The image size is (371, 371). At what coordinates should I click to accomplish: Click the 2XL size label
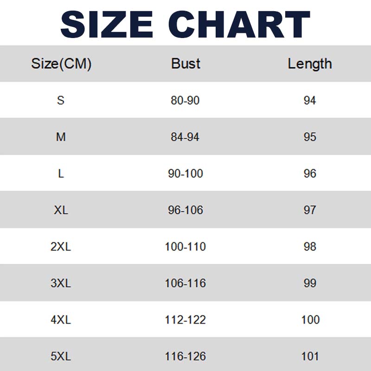pyautogui.click(x=61, y=247)
